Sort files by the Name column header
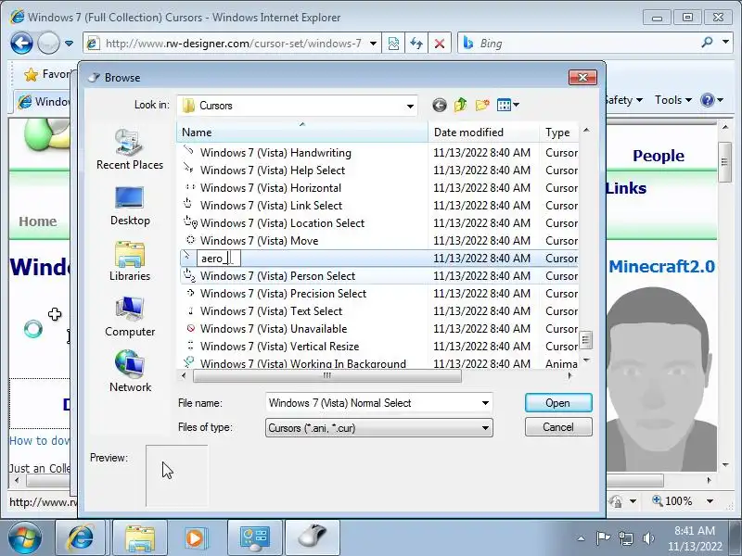 point(302,133)
